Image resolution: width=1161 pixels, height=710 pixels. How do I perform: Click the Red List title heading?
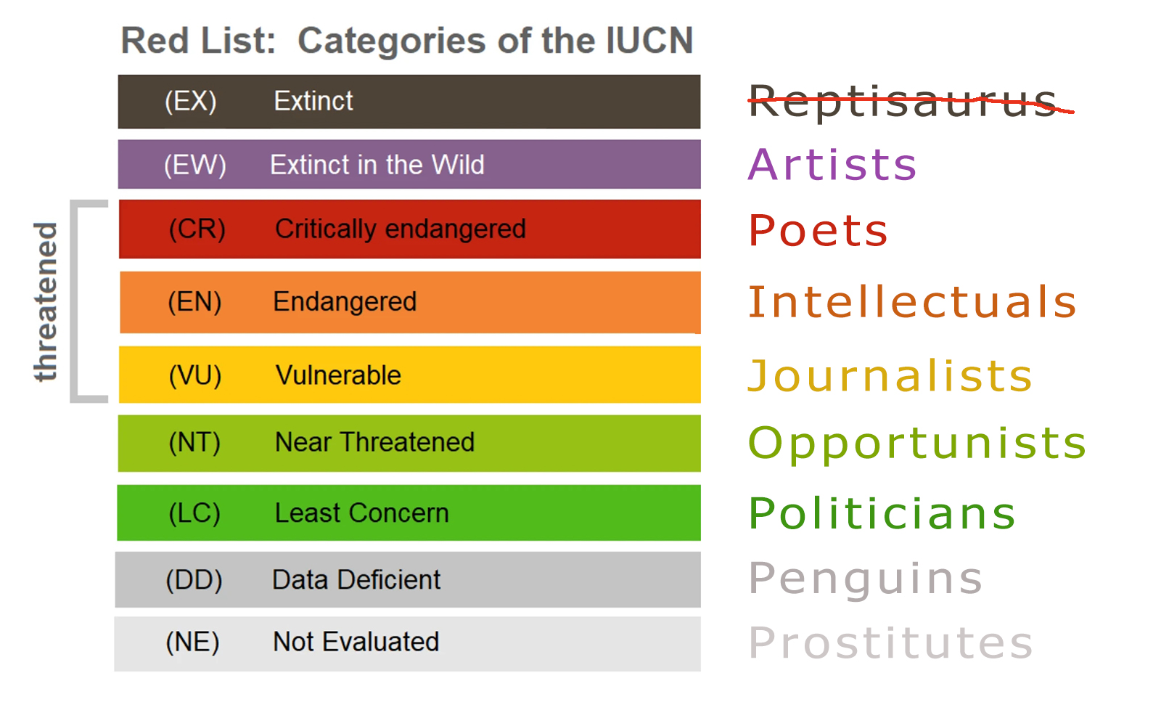[x=407, y=41]
